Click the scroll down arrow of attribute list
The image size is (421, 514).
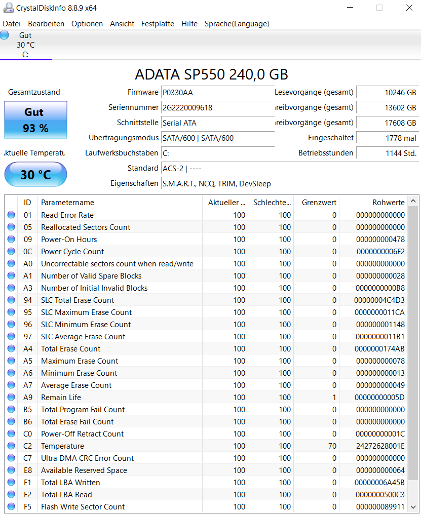(x=413, y=507)
